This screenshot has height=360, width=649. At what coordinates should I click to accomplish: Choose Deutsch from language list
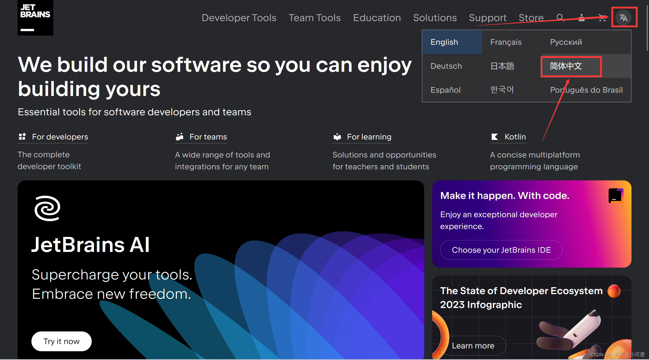coord(446,66)
